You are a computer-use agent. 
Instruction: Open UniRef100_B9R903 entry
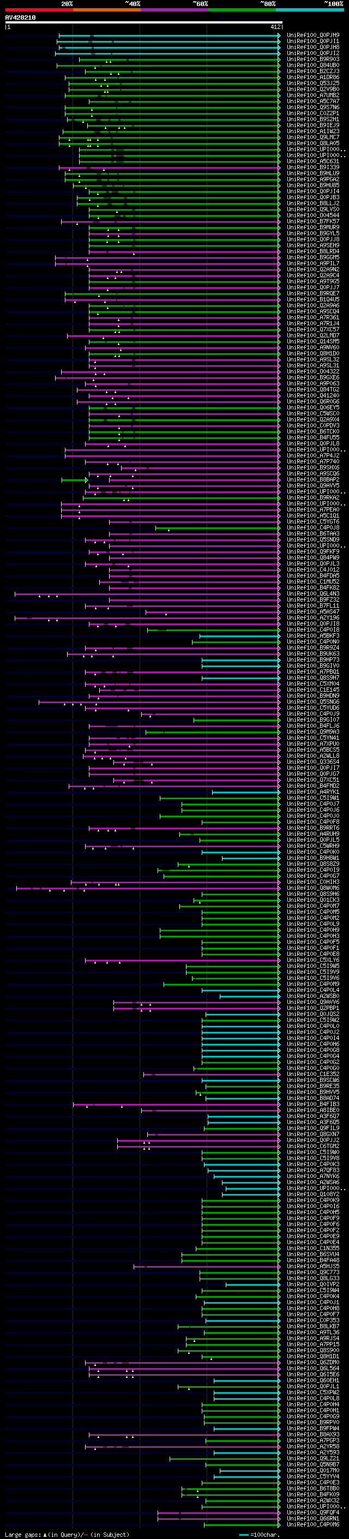(x=313, y=59)
